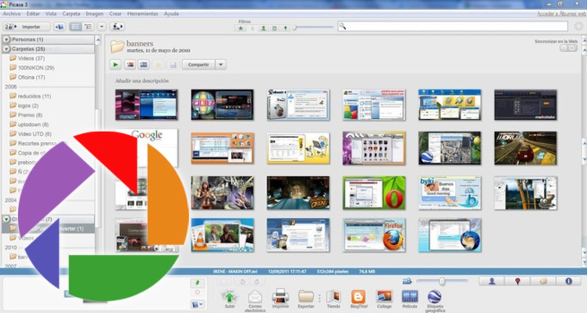Image resolution: width=587 pixels, height=313 pixels.
Task: Open the Herramientas menu
Action: (x=143, y=14)
